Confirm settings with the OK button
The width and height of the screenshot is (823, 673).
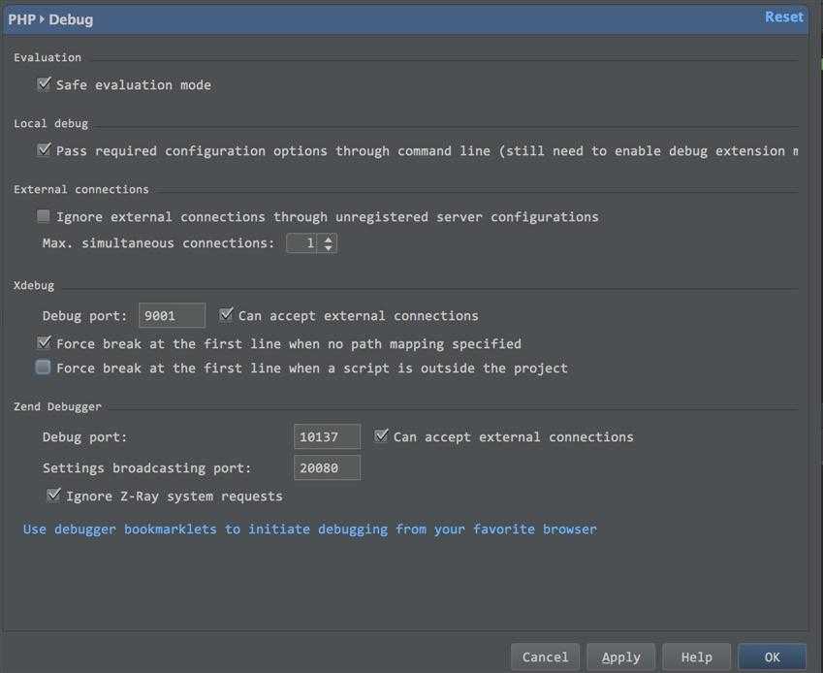click(772, 657)
